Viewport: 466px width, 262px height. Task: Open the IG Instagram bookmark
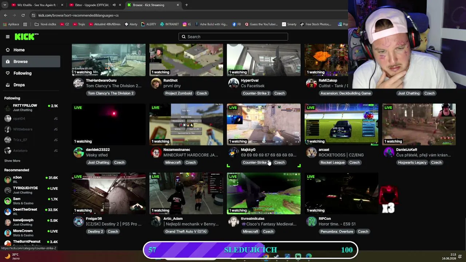(187, 24)
